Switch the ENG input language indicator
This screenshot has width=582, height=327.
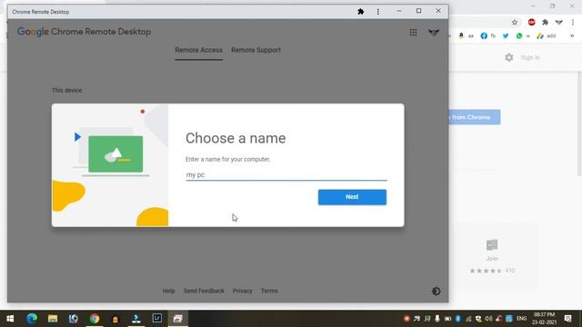(x=521, y=319)
